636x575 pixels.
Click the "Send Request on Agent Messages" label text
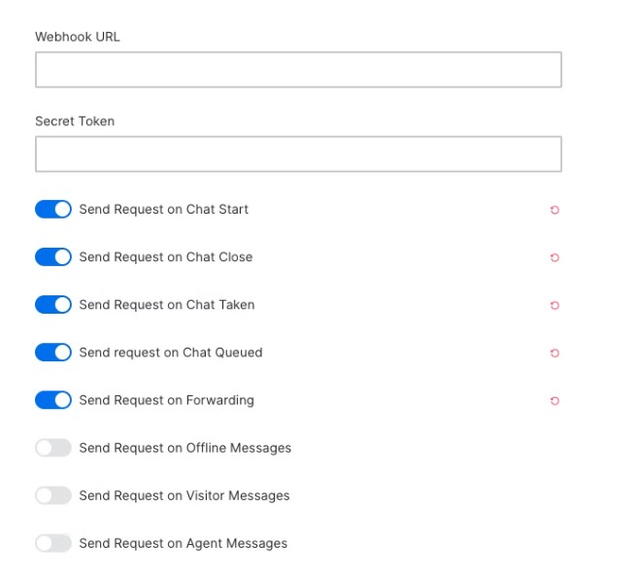(183, 543)
